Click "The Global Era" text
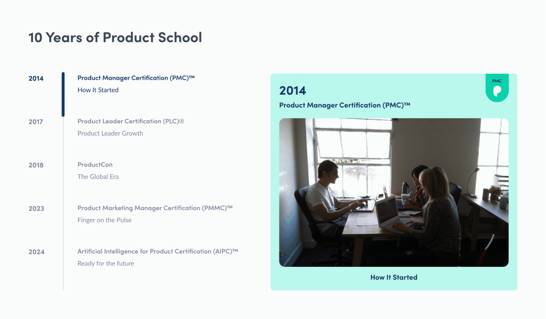The image size is (546, 319). 98,176
